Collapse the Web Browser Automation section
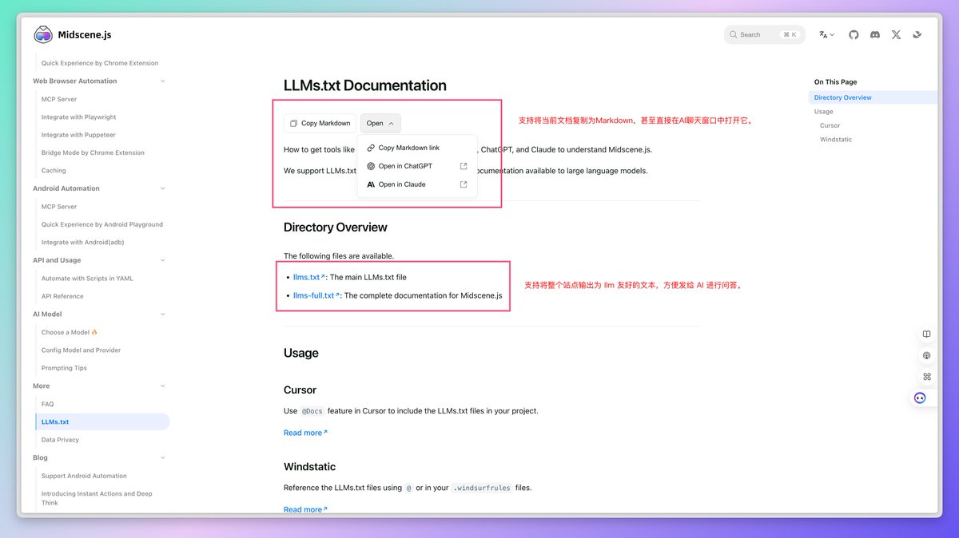959x538 pixels. (163, 81)
